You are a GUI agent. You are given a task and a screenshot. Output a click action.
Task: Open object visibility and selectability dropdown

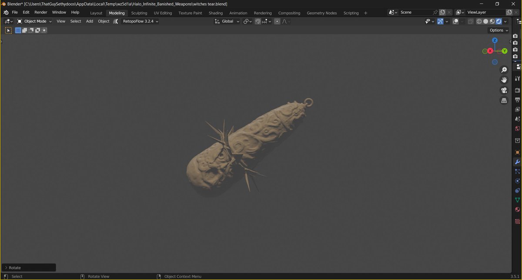click(429, 21)
